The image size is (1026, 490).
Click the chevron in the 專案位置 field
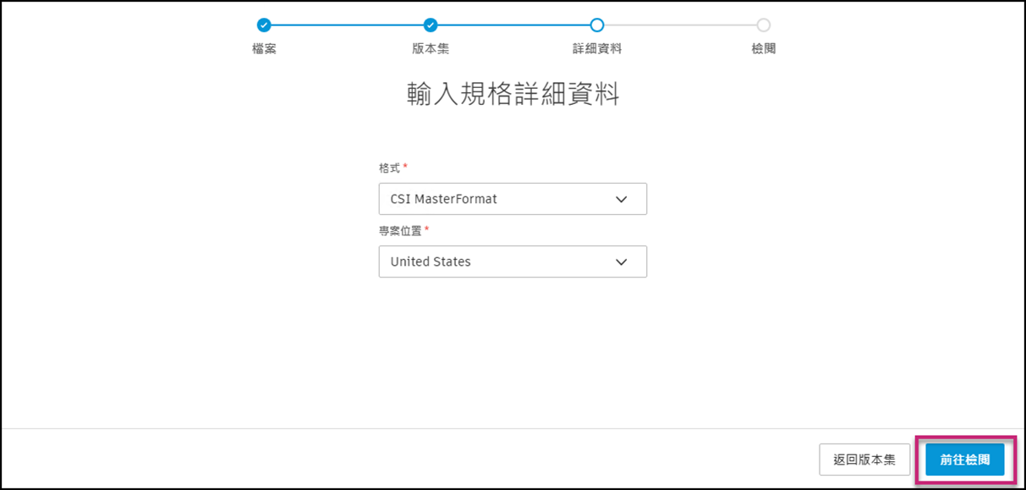[x=621, y=262]
